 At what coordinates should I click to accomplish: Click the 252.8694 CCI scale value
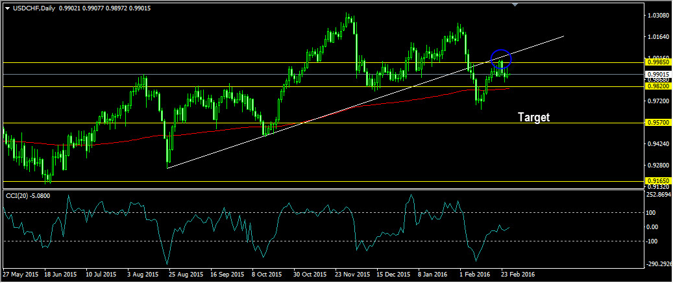pyautogui.click(x=659, y=195)
